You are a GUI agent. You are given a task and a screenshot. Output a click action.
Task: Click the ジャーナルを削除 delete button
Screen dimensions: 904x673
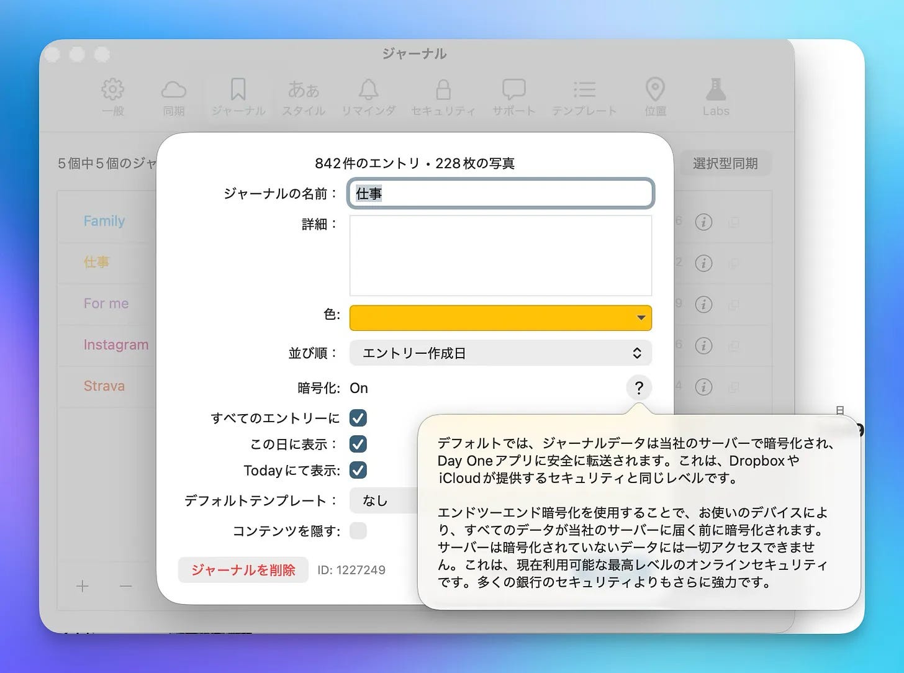pos(243,570)
